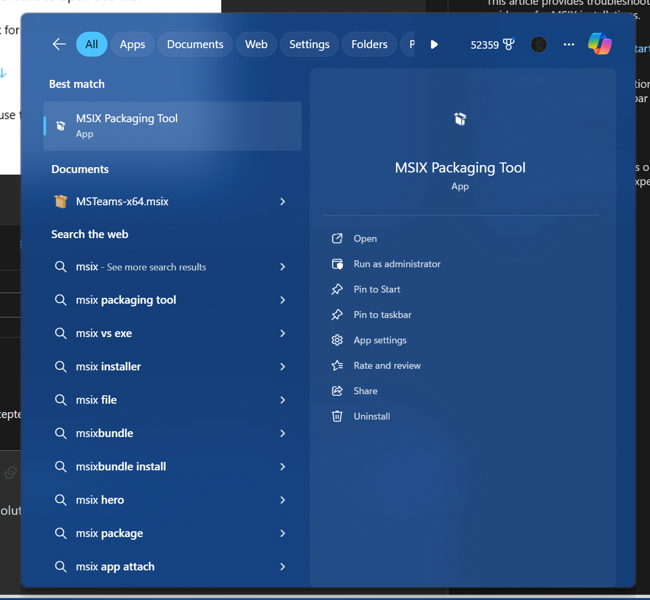The height and width of the screenshot is (600, 650).
Task: Switch to the Folders filter tab
Action: click(369, 44)
